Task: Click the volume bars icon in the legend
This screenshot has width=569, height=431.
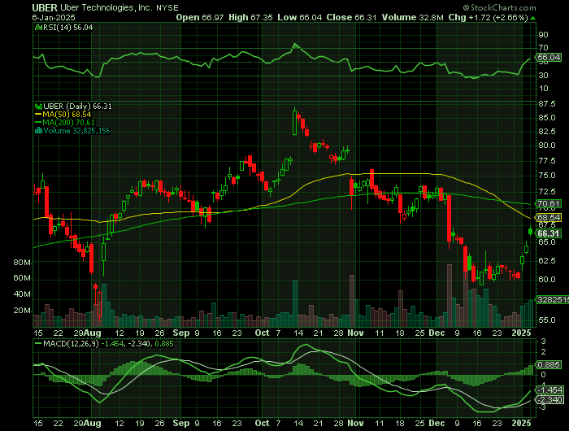Action: 38,131
